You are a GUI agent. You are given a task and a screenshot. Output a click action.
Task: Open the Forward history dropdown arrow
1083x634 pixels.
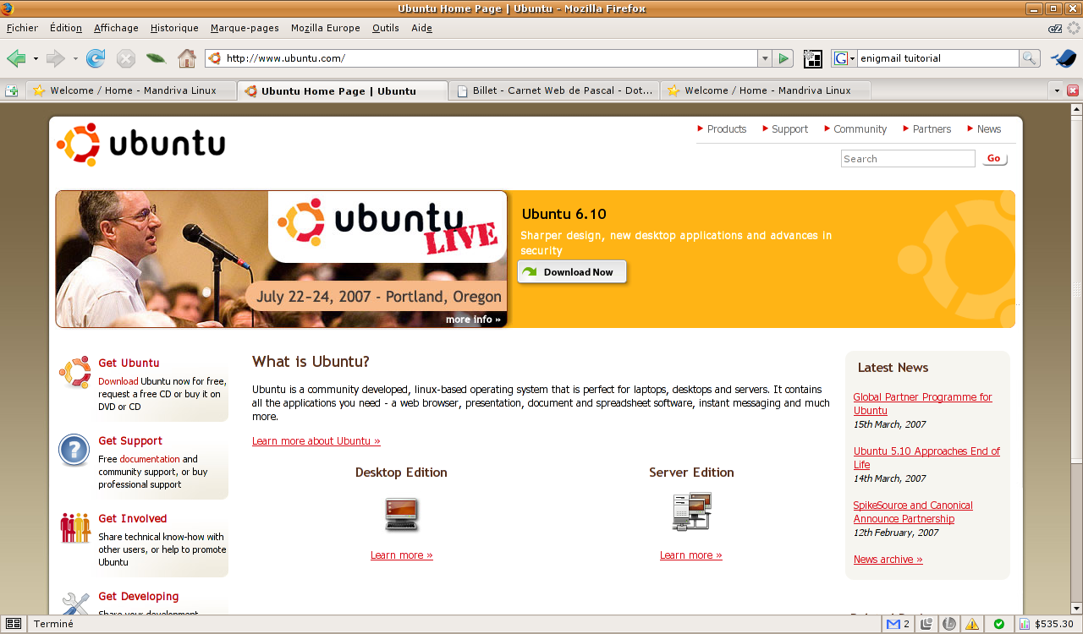[75, 59]
